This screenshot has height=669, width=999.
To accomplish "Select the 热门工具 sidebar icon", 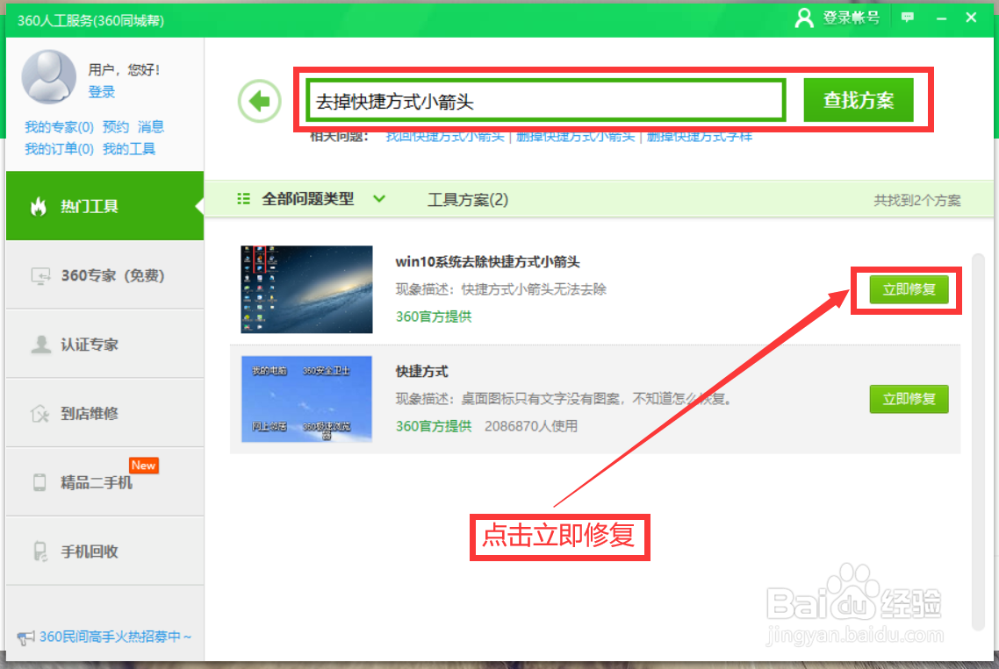I will click(40, 206).
